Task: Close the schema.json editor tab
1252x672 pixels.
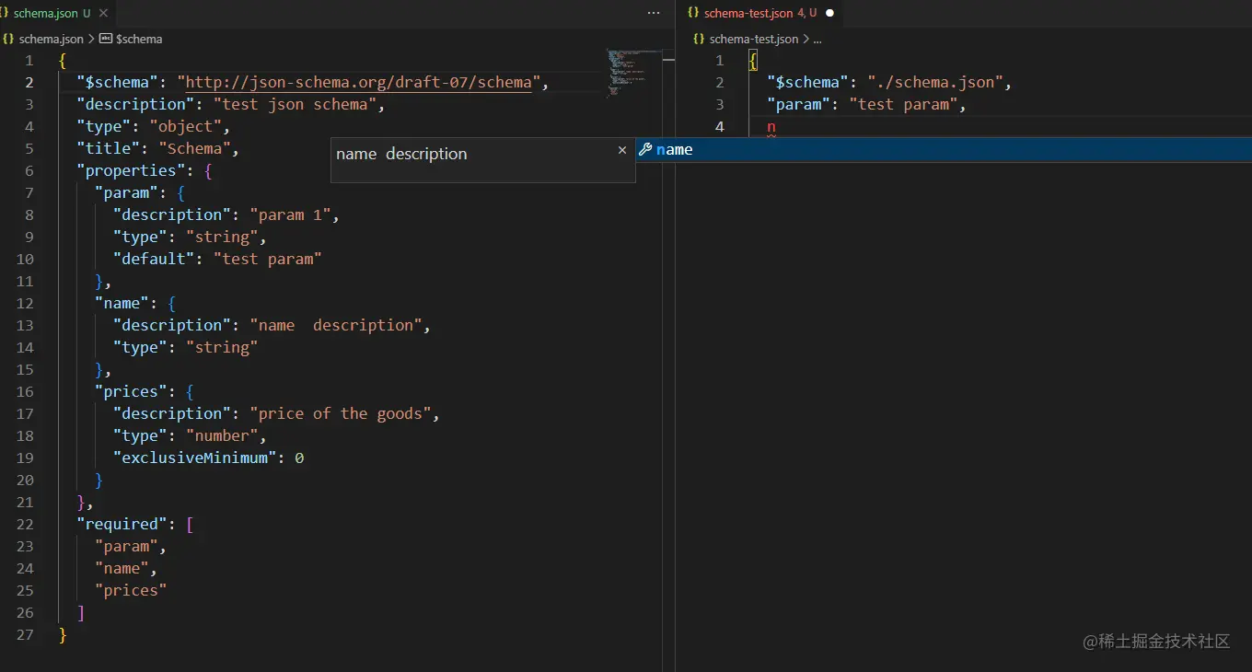Action: (101, 13)
